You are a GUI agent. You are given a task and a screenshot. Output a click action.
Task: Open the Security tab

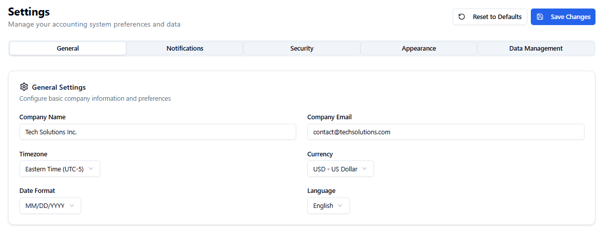pyautogui.click(x=302, y=49)
